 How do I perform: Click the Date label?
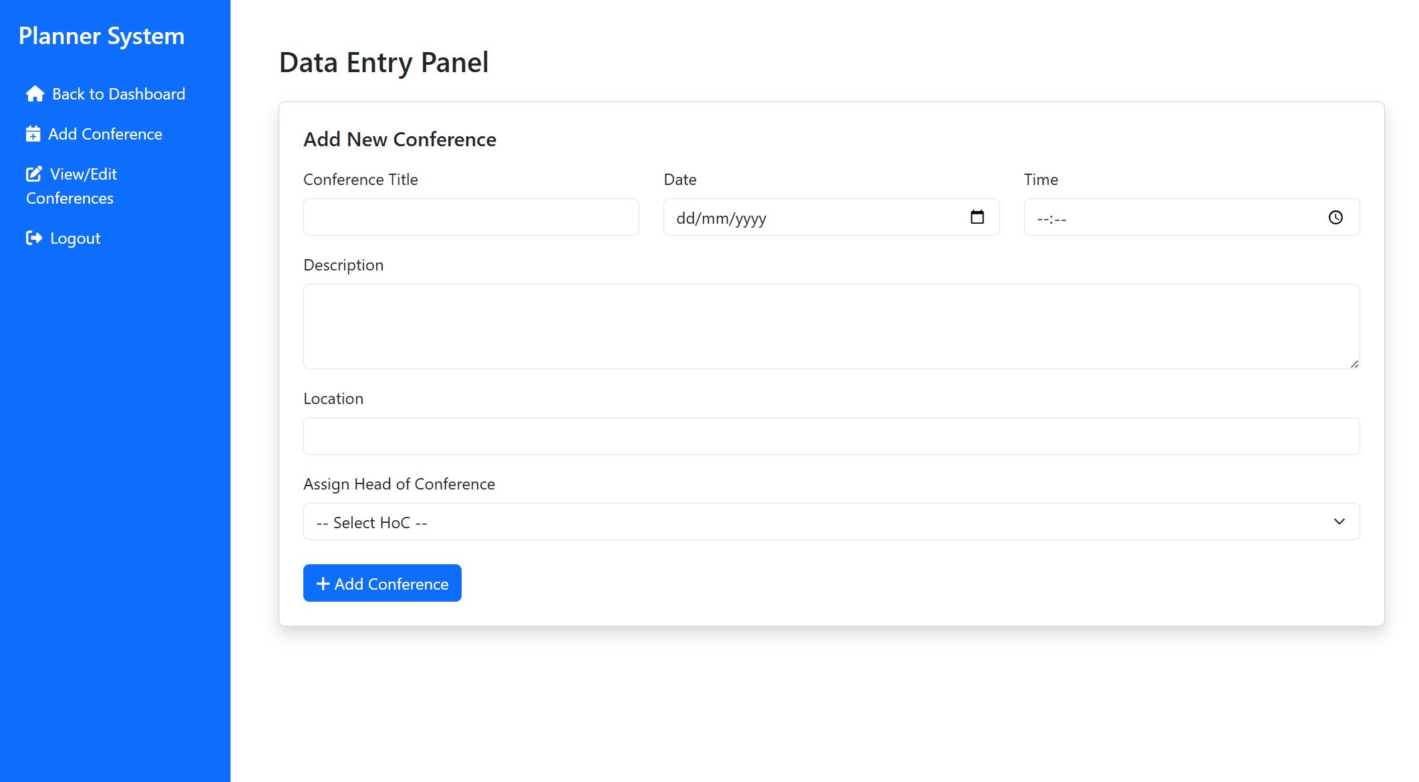680,180
